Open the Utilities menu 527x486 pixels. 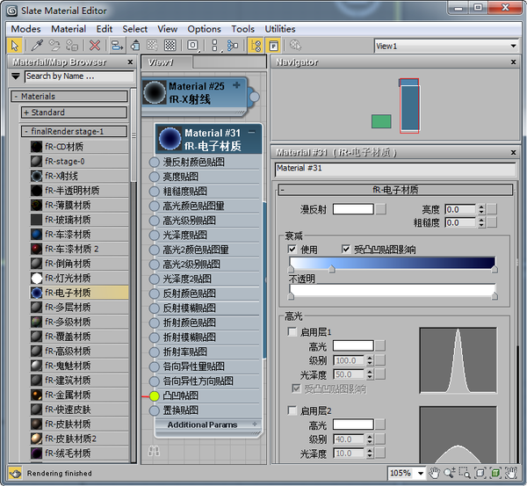(280, 29)
